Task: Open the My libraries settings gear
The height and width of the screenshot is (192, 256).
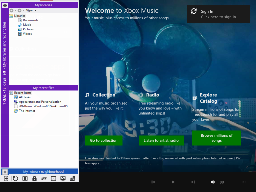Action: point(5,5)
